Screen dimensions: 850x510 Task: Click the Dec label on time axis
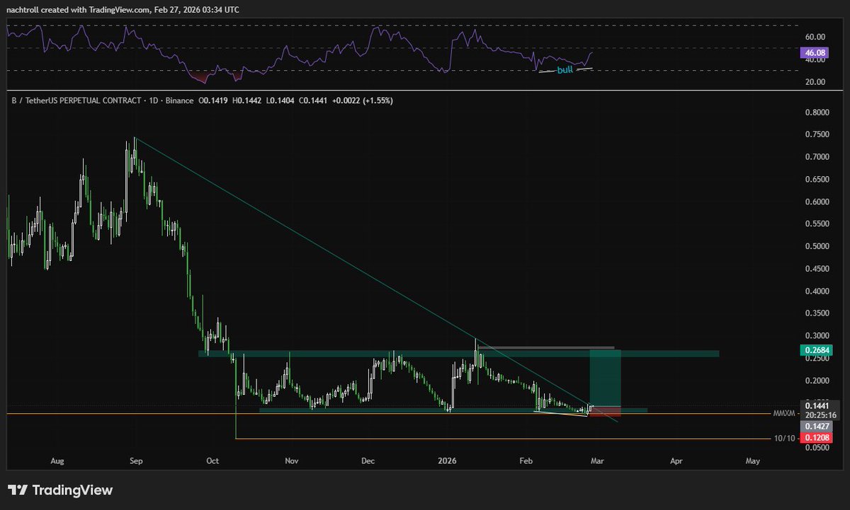click(367, 460)
